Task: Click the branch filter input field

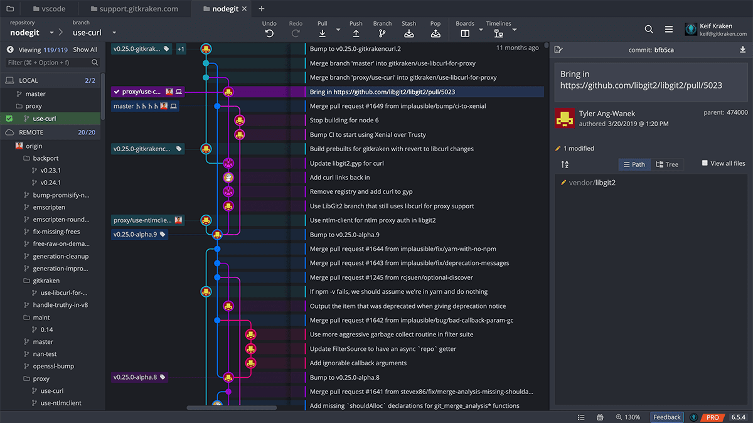Action: coord(53,63)
